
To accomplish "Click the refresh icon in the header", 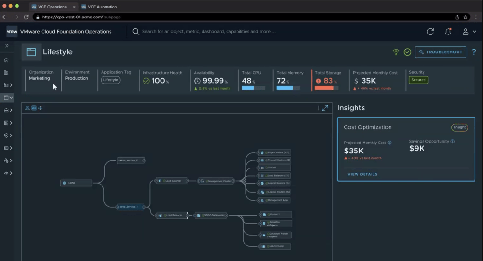I will (430, 32).
